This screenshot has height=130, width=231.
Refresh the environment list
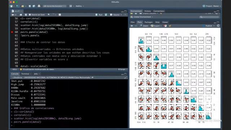click(x=217, y=13)
